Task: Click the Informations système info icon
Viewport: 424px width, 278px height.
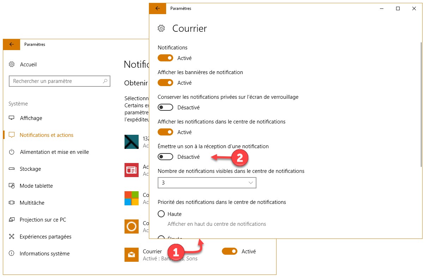Action: click(12, 253)
